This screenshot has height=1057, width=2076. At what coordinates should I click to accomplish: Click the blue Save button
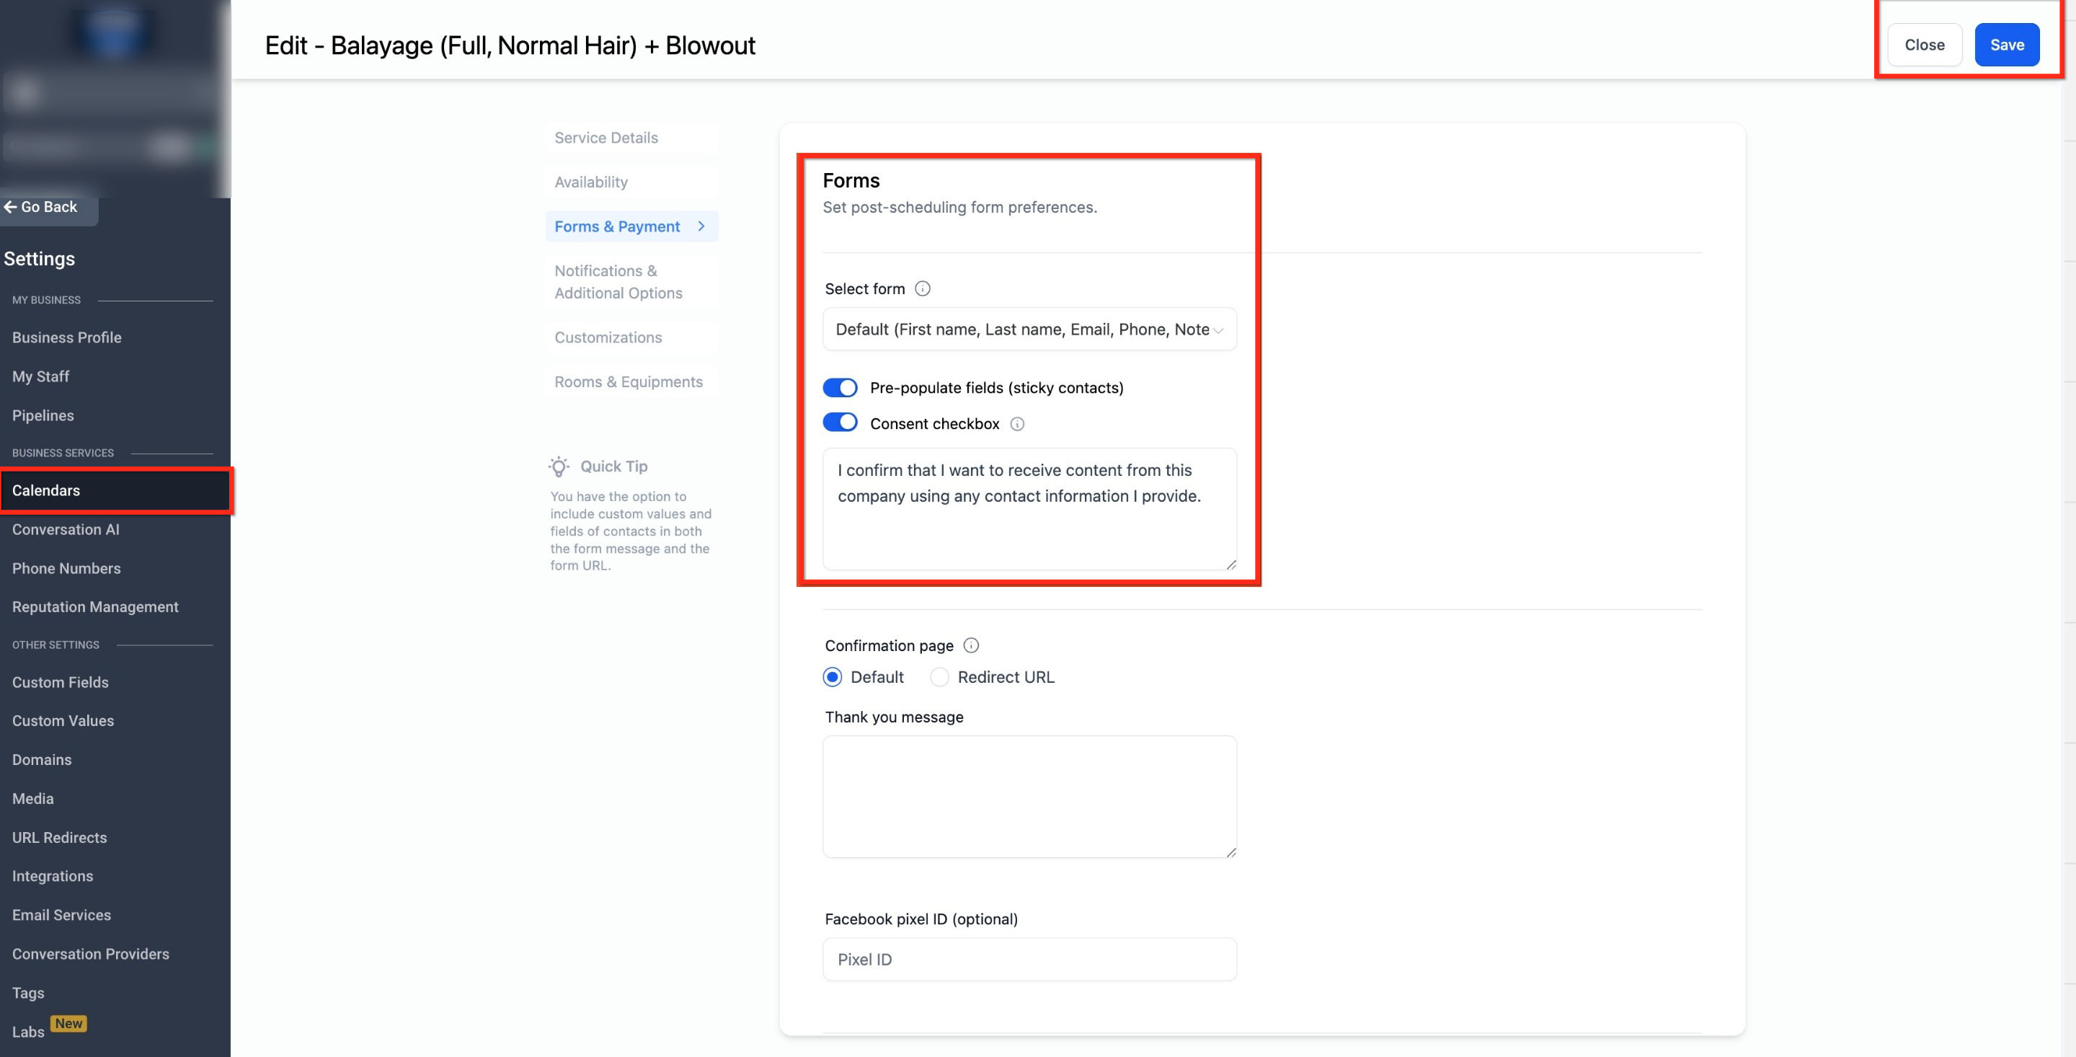(x=2006, y=45)
